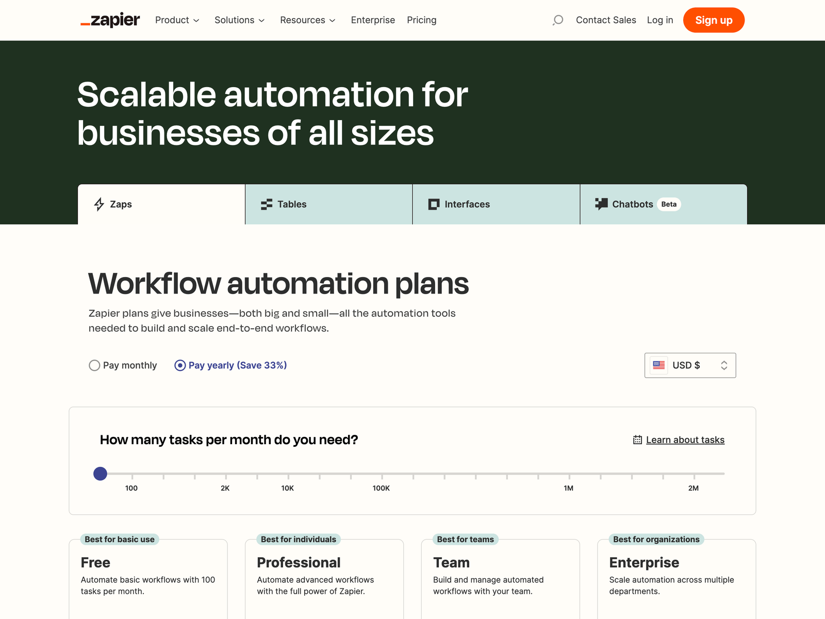The height and width of the screenshot is (619, 825).
Task: Select Pay yearly (Save 33%) option
Action: pos(230,365)
